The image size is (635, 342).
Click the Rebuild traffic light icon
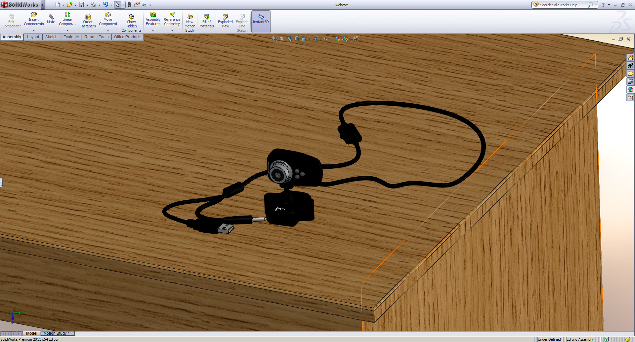[x=129, y=5]
